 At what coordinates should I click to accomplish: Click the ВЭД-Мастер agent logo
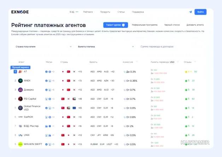pyautogui.click(x=21, y=126)
